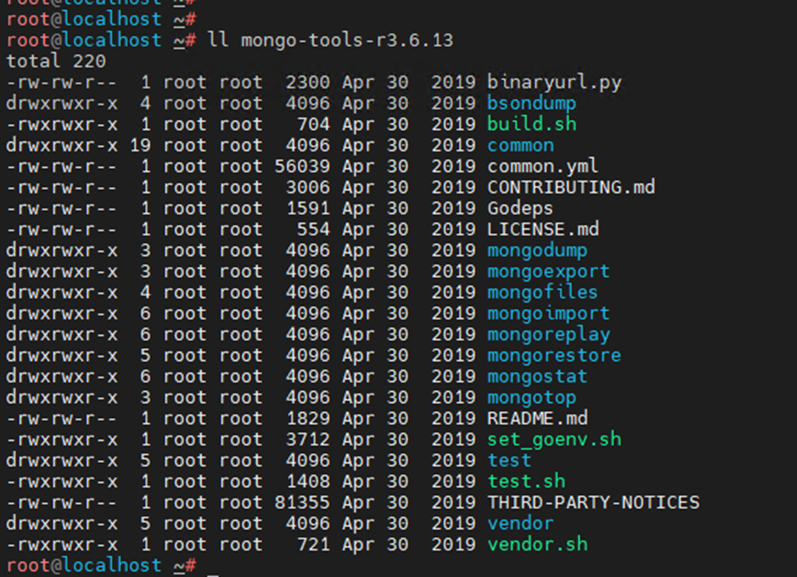
Task: Click the 'total 220' line
Action: point(56,61)
